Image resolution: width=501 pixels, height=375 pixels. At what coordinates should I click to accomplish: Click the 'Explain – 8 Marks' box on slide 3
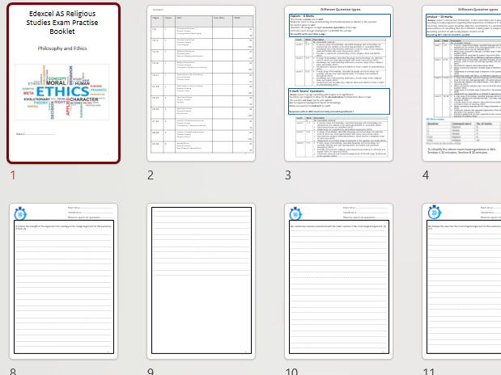tap(340, 25)
